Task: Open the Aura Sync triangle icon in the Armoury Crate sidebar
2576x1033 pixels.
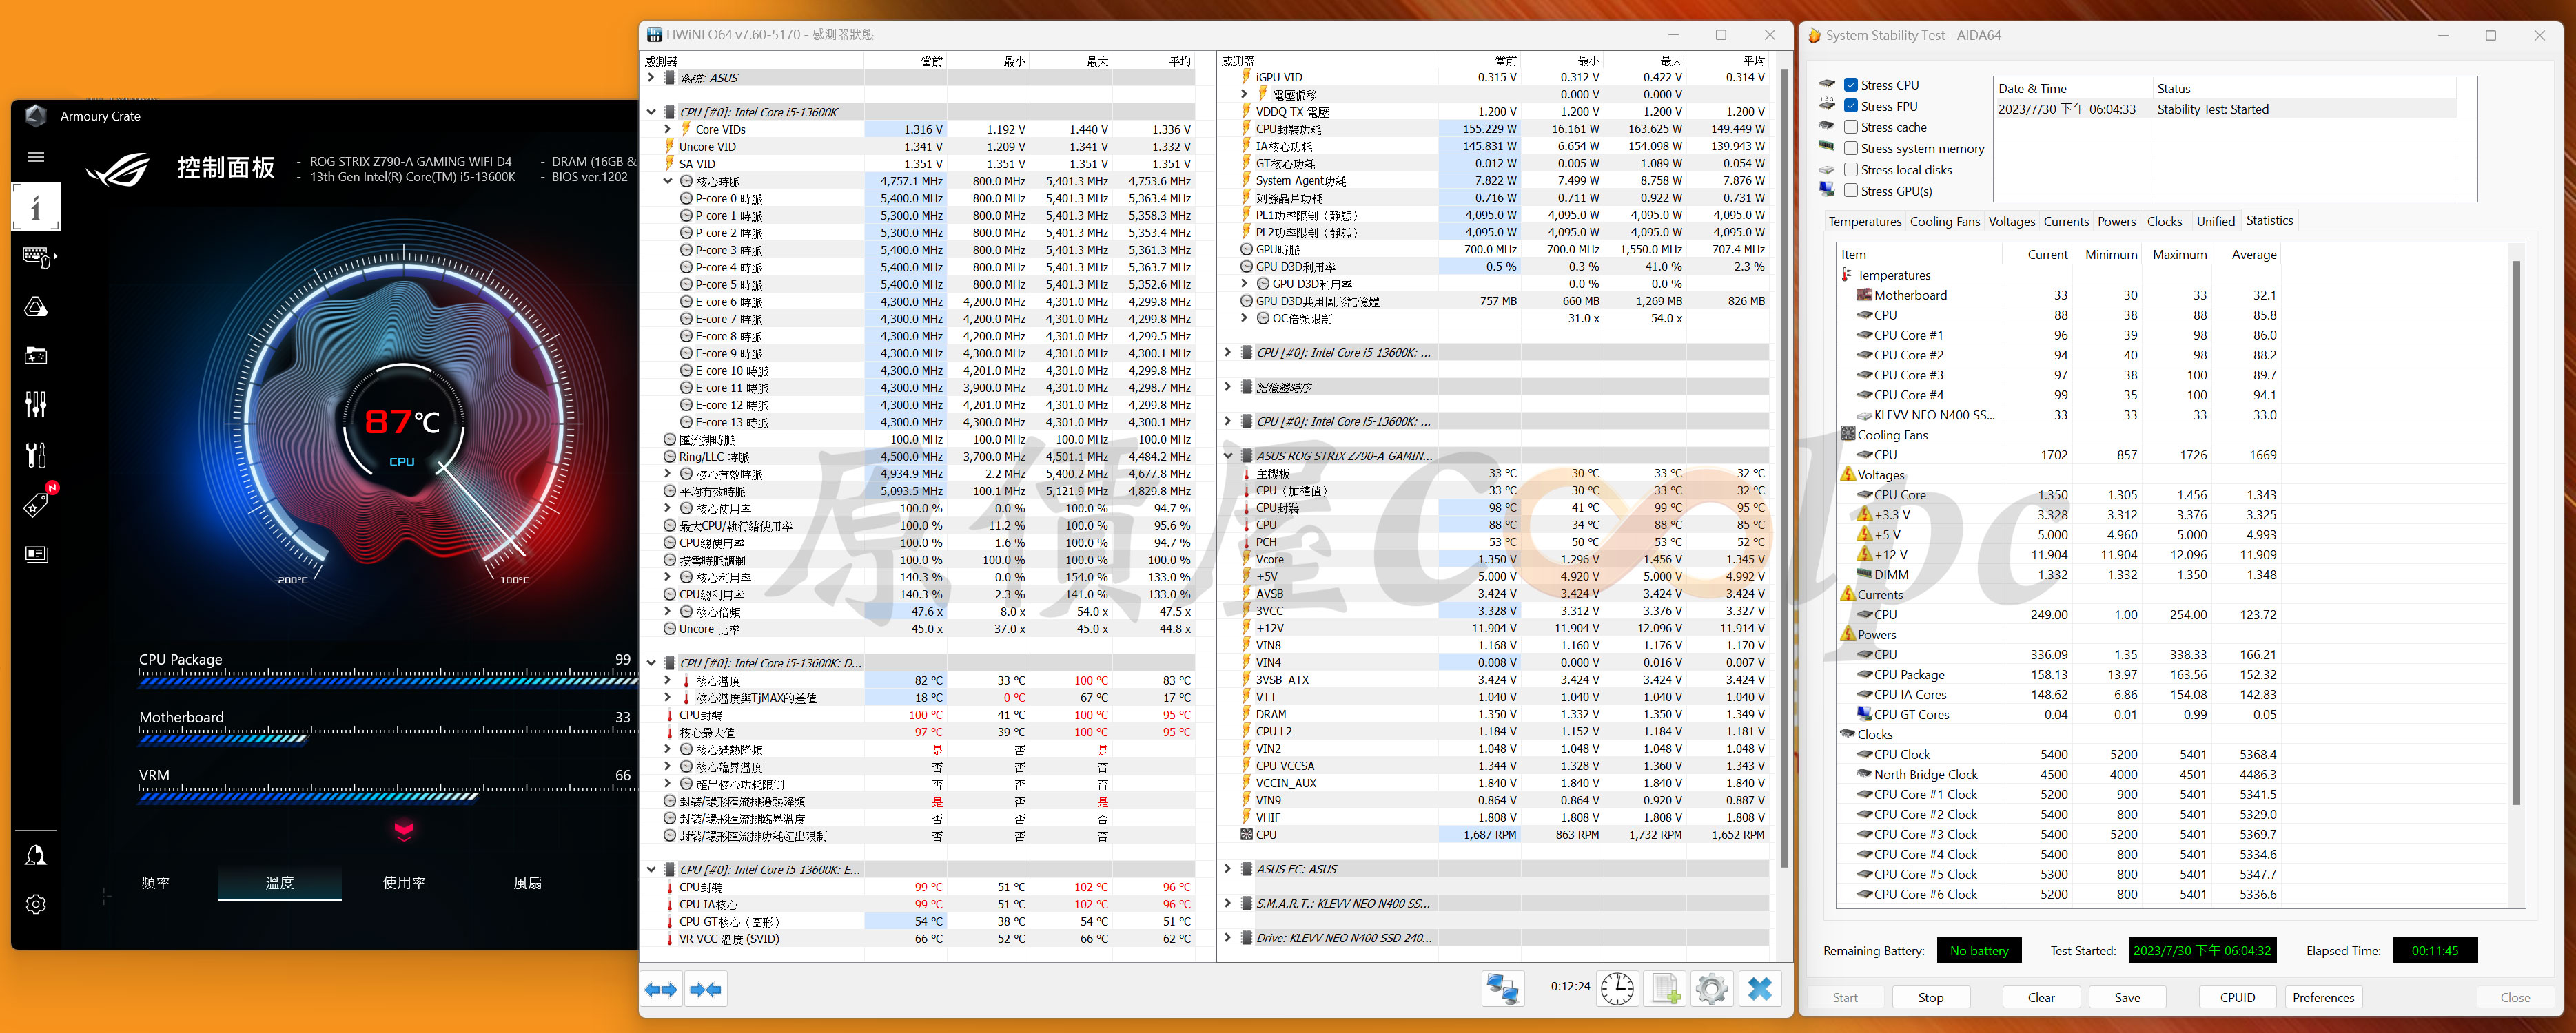Action: pyautogui.click(x=36, y=306)
